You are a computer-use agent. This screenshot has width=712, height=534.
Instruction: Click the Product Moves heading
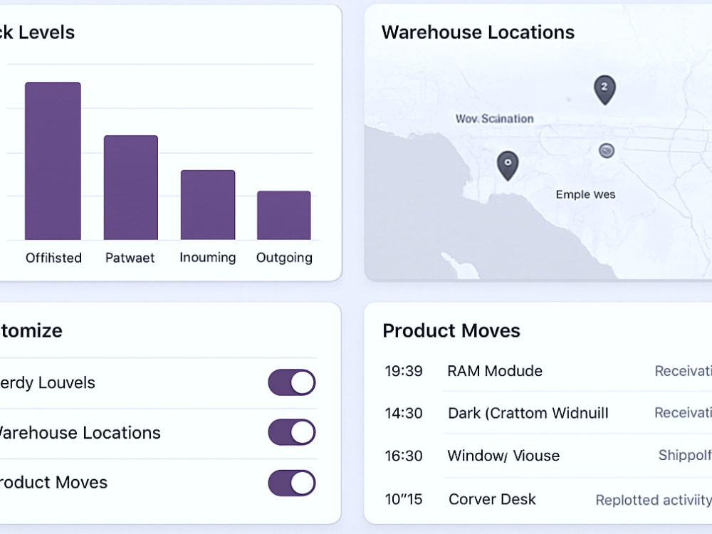tap(451, 330)
